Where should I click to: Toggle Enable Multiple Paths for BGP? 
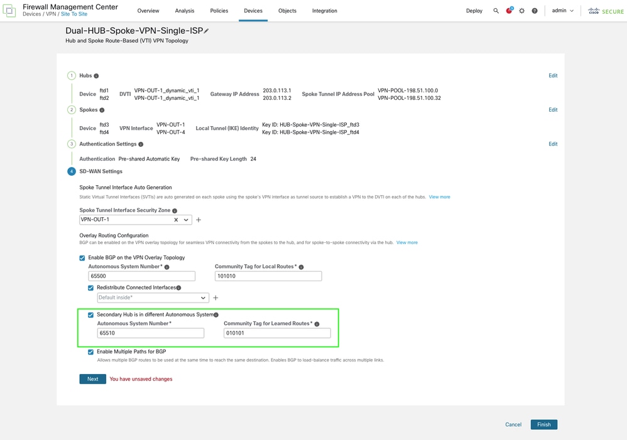point(90,352)
